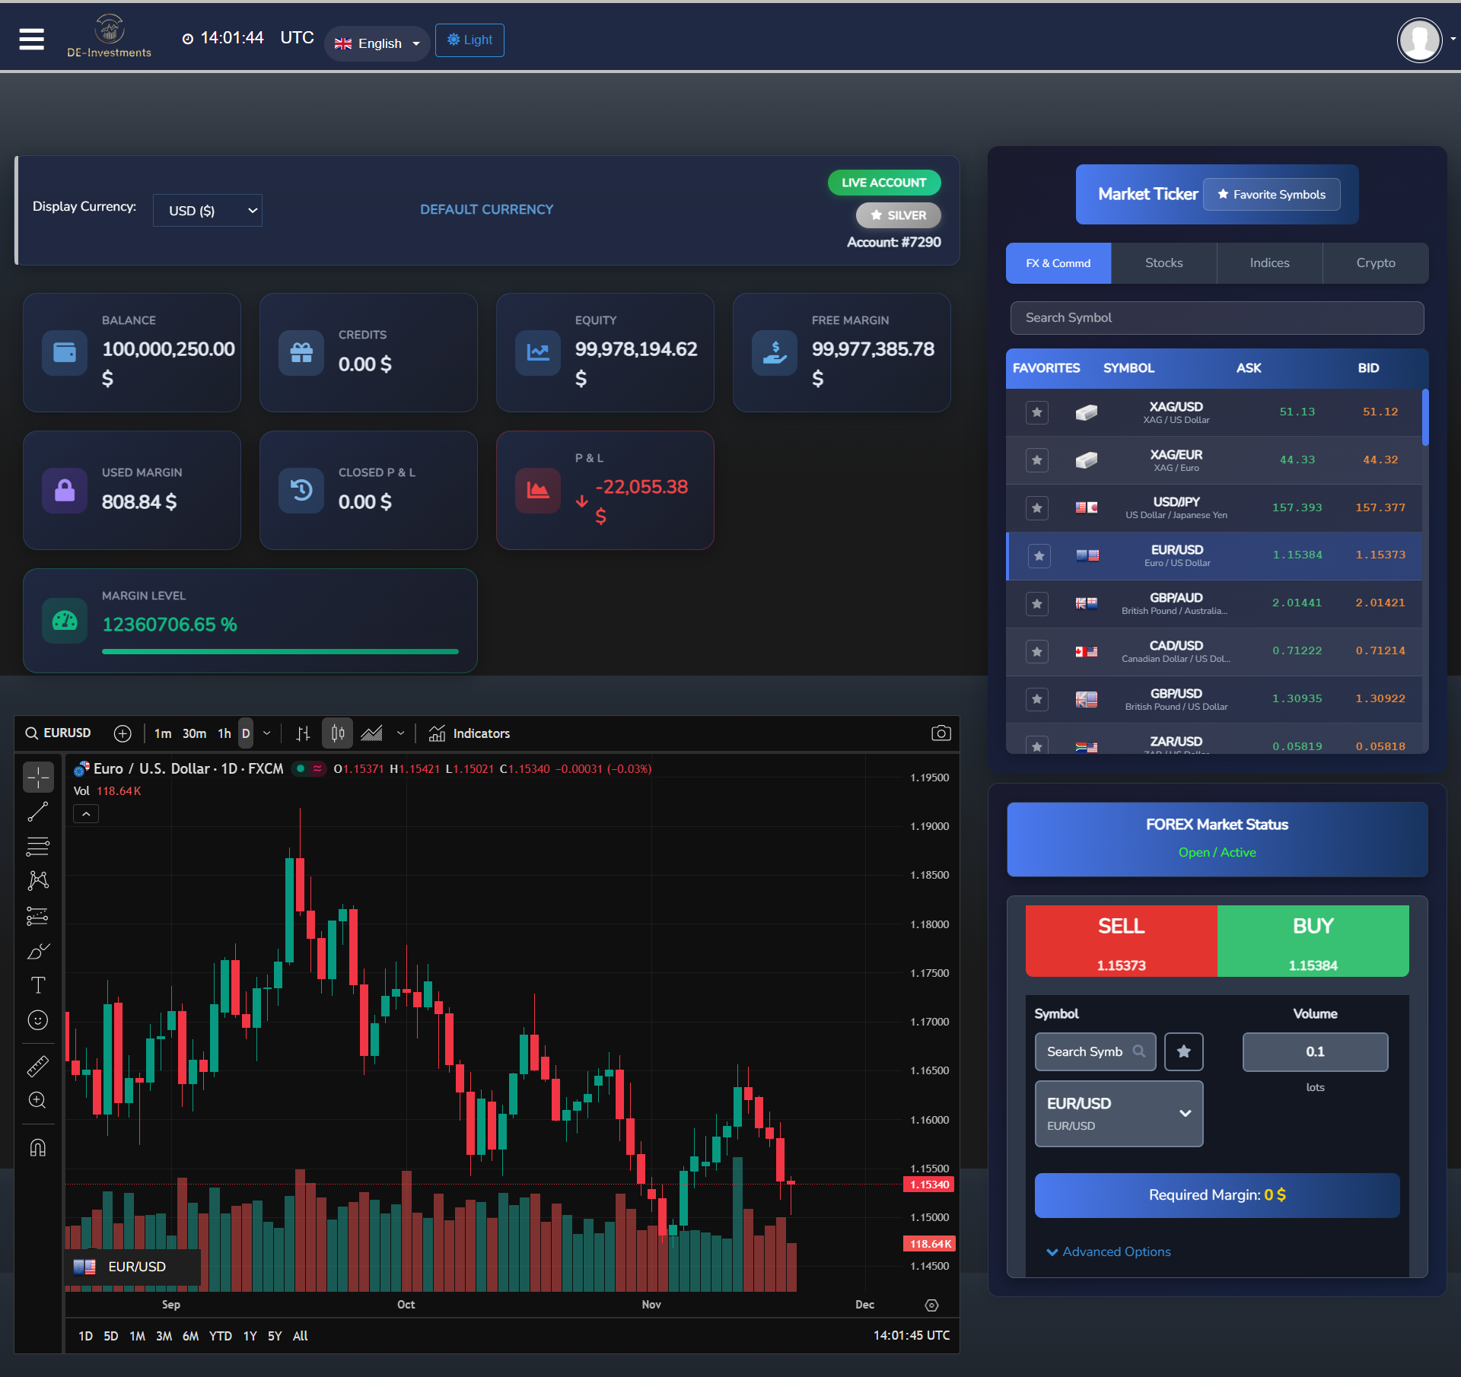Expand Advanced Options link
This screenshot has width=1461, height=1377.
pyautogui.click(x=1109, y=1251)
